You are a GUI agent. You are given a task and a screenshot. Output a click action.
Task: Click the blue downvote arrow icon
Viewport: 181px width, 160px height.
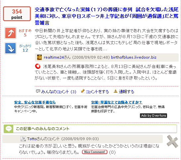(x=10, y=48)
